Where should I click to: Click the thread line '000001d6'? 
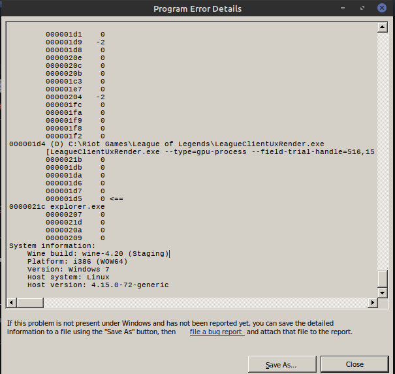pos(75,183)
